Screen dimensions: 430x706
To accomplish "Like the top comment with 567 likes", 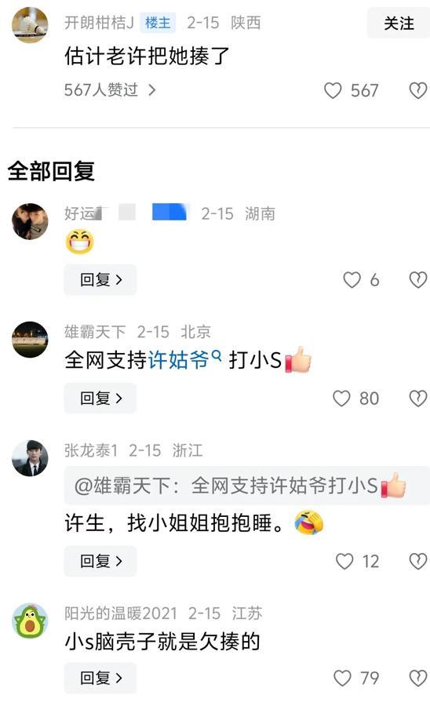I will pyautogui.click(x=333, y=90).
